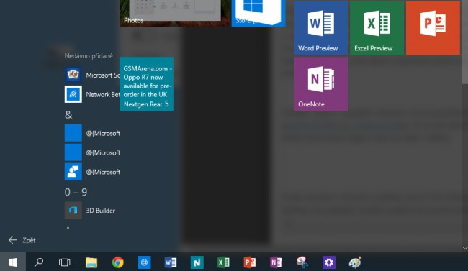Screen dimensions: 468x271
Task: Open Settings gear on the taskbar
Action: pos(329,262)
